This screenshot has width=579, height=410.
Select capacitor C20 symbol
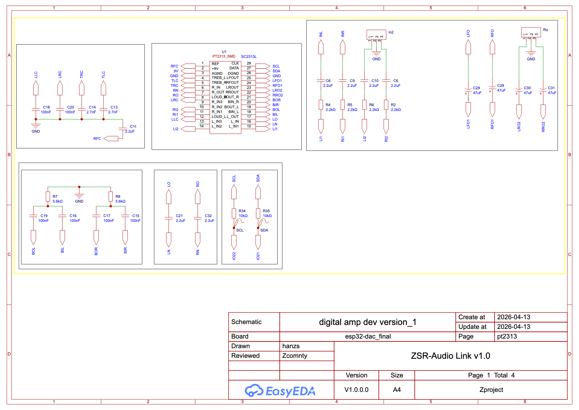60,109
